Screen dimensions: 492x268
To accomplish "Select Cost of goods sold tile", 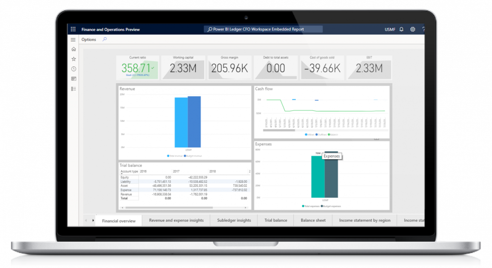I will pyautogui.click(x=322, y=67).
